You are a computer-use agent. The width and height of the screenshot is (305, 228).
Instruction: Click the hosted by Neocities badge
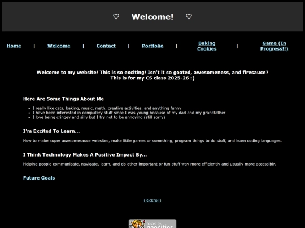click(x=152, y=223)
